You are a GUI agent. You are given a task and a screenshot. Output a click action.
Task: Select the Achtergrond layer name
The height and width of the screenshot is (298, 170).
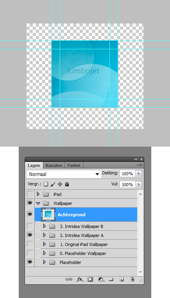(x=71, y=215)
